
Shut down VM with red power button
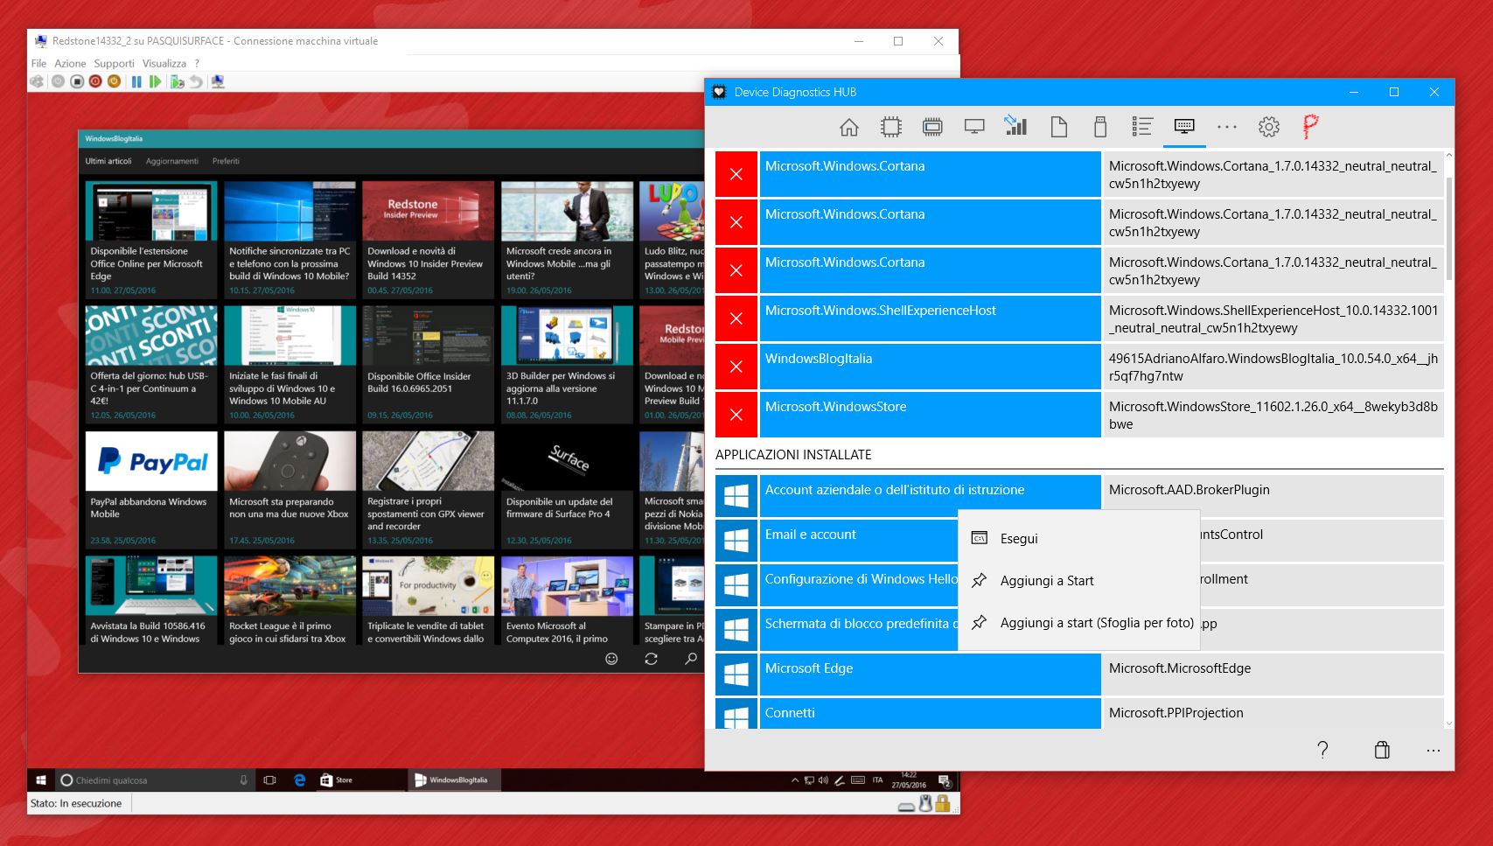[95, 81]
